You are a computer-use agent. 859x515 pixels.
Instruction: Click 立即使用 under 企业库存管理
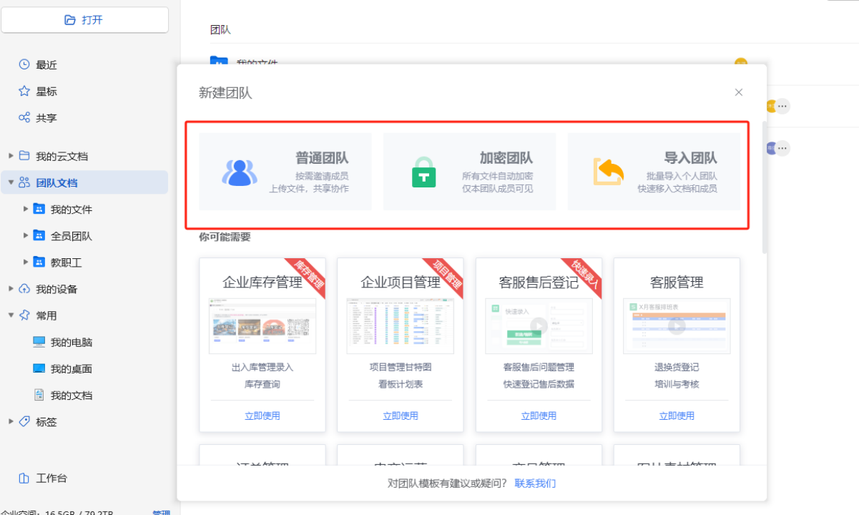tap(262, 416)
